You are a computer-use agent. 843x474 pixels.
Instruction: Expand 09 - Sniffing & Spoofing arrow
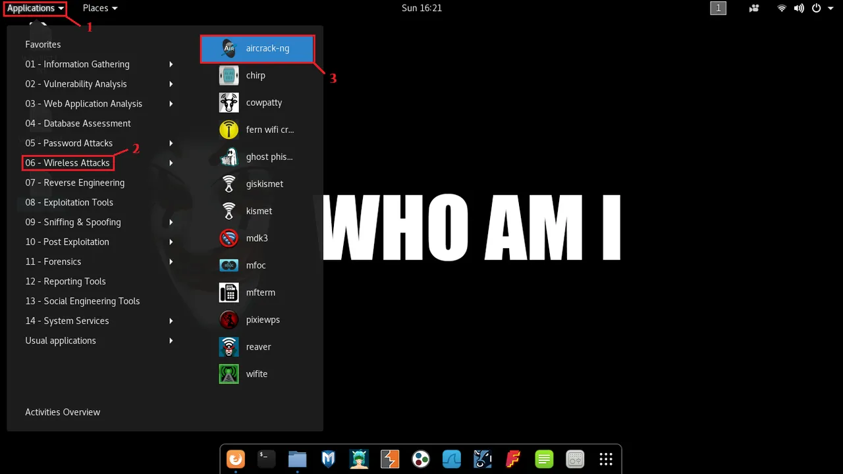pyautogui.click(x=171, y=222)
